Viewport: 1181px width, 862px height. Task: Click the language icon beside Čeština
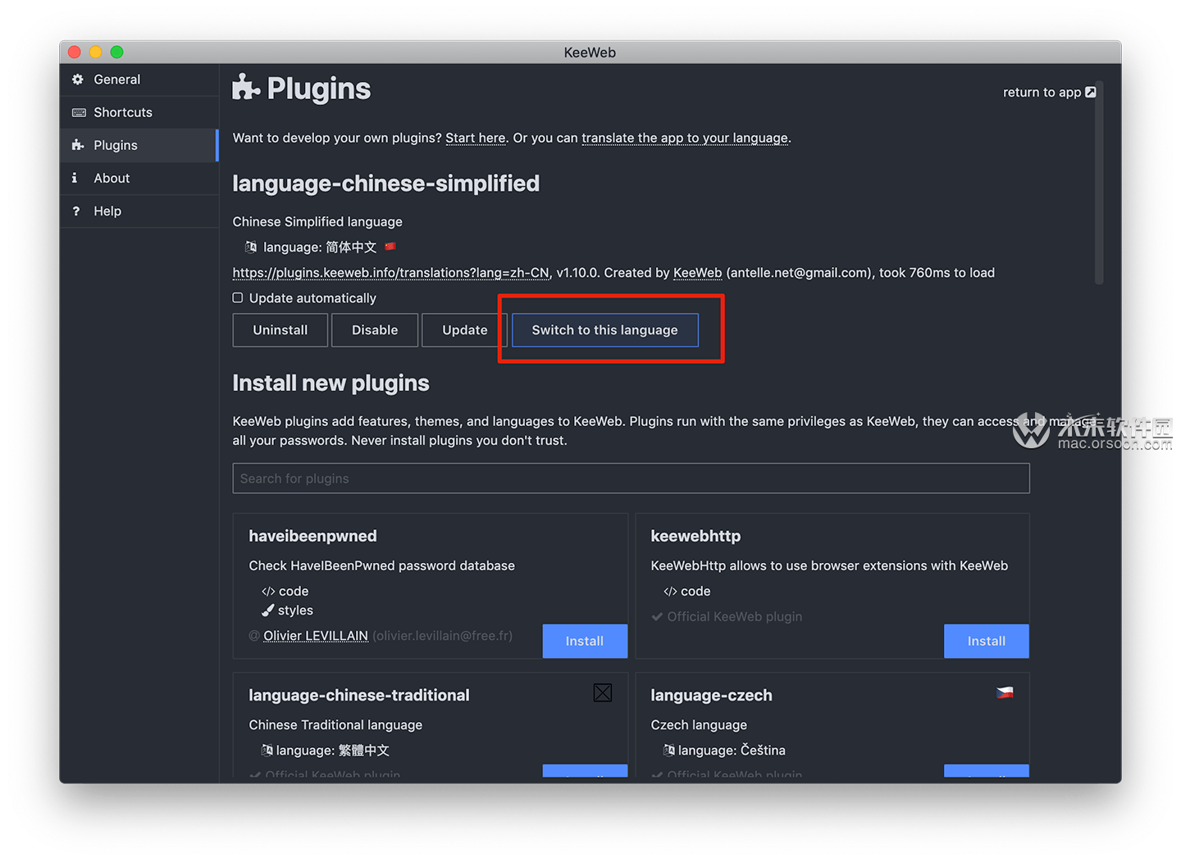tap(669, 750)
